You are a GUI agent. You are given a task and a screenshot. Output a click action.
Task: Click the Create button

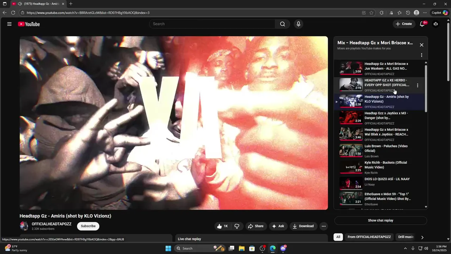point(404,24)
